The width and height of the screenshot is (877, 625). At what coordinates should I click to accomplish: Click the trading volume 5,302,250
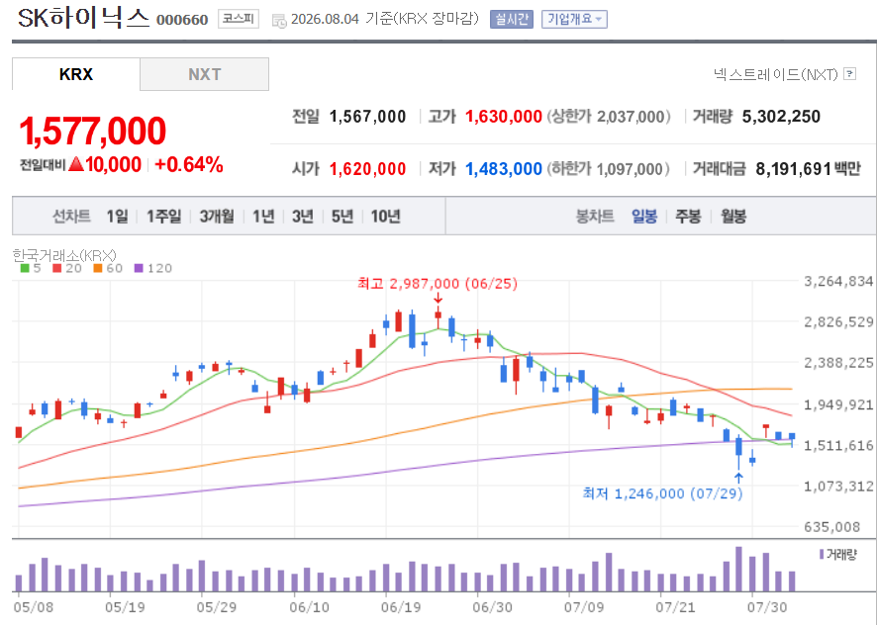pyautogui.click(x=781, y=117)
